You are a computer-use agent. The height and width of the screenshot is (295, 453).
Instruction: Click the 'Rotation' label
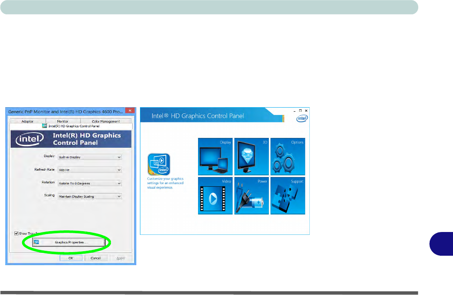pos(48,182)
